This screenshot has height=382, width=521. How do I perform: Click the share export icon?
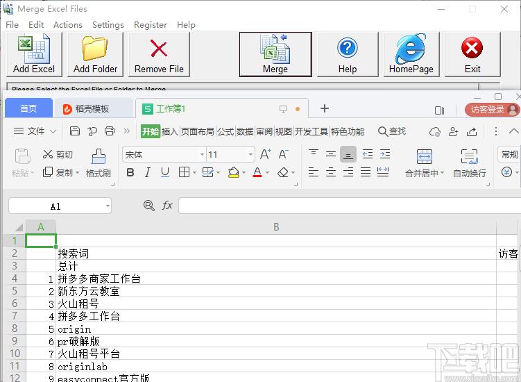(x=472, y=132)
